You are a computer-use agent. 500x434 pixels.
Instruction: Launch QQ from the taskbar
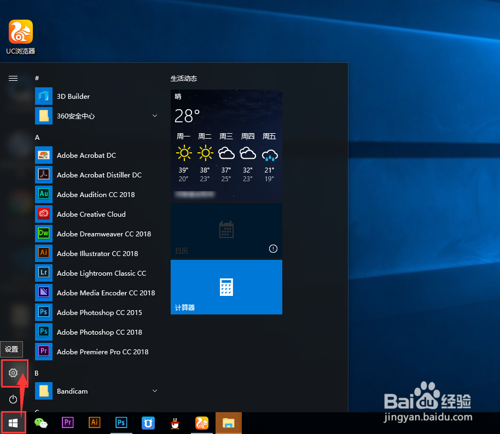click(175, 423)
